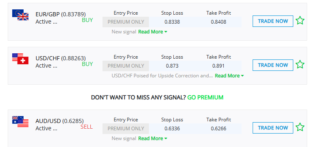Expand Read More under EUR/GBP signal
This screenshot has height=147, width=312.
point(153,32)
